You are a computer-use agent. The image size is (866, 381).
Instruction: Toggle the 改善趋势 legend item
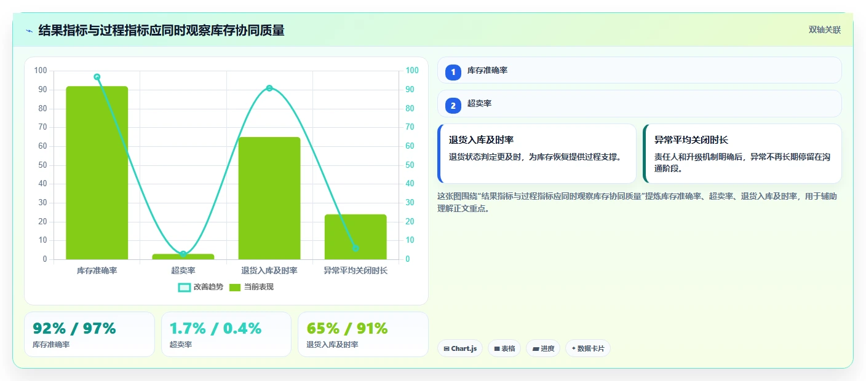click(x=201, y=287)
